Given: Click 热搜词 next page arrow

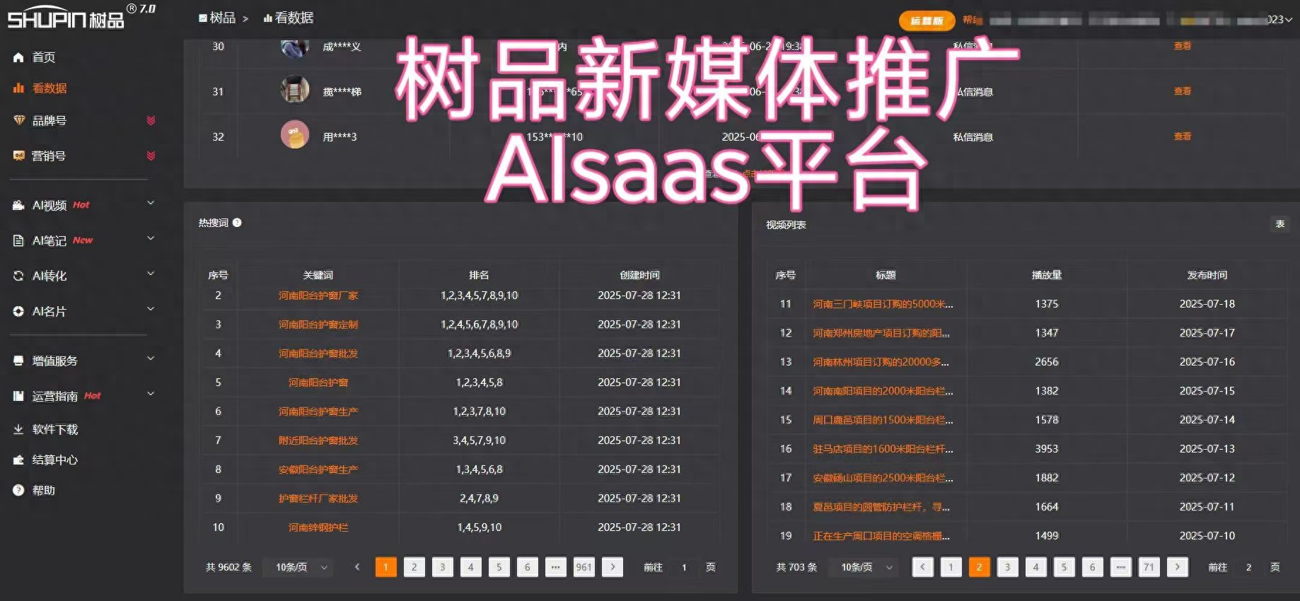Looking at the screenshot, I should (x=613, y=567).
